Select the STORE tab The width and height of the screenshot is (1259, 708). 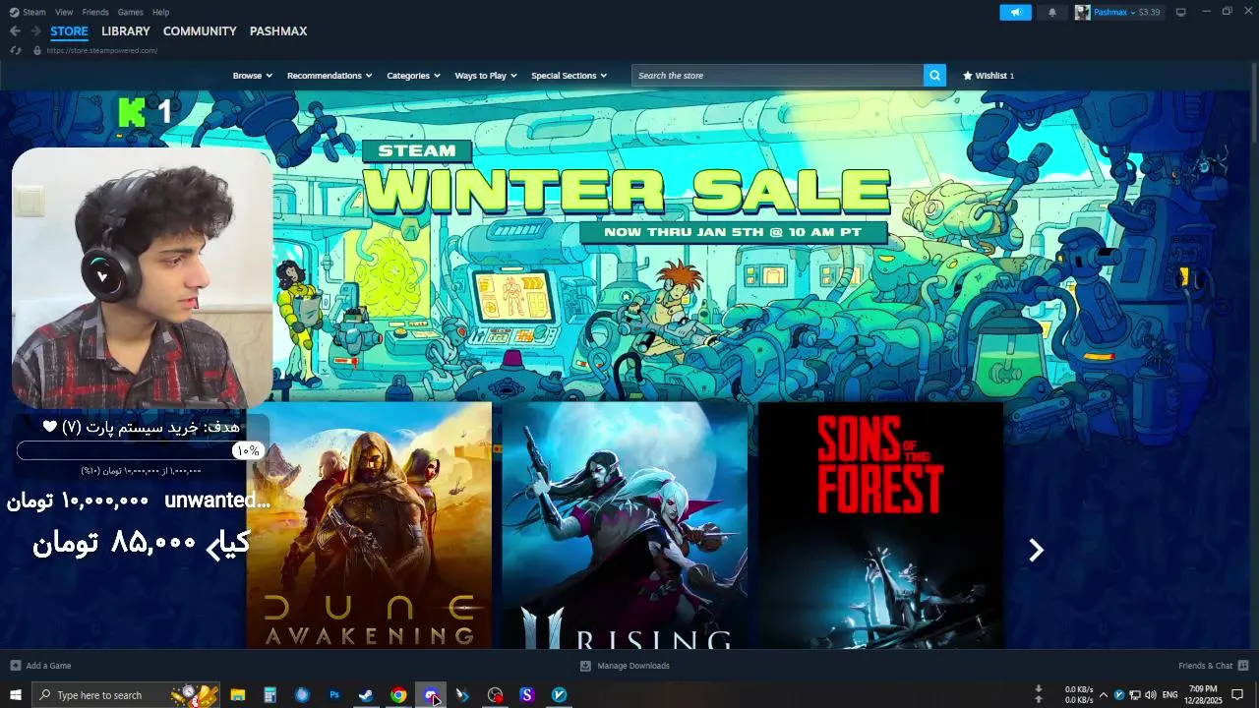[69, 31]
